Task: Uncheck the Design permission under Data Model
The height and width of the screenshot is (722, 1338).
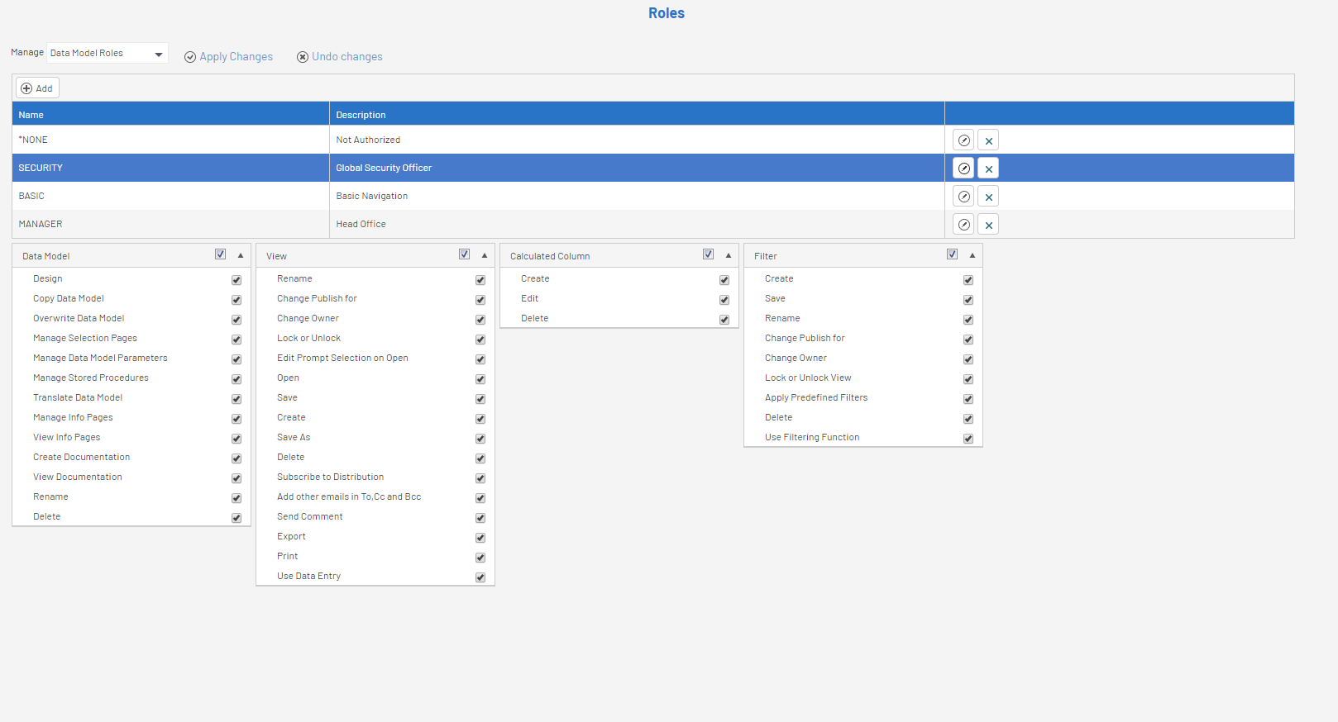Action: tap(237, 280)
